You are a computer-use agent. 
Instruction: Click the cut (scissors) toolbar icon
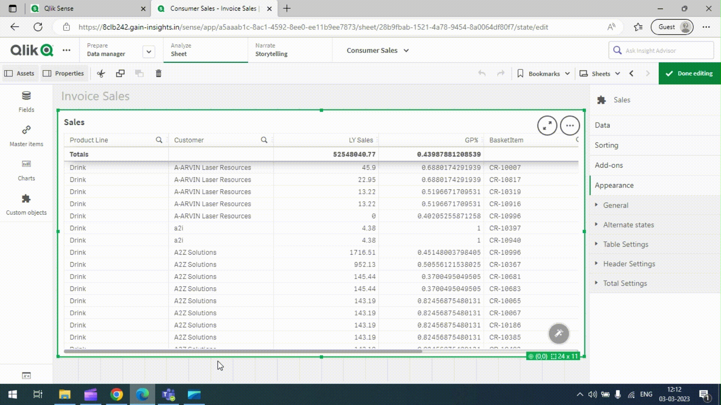(x=101, y=73)
